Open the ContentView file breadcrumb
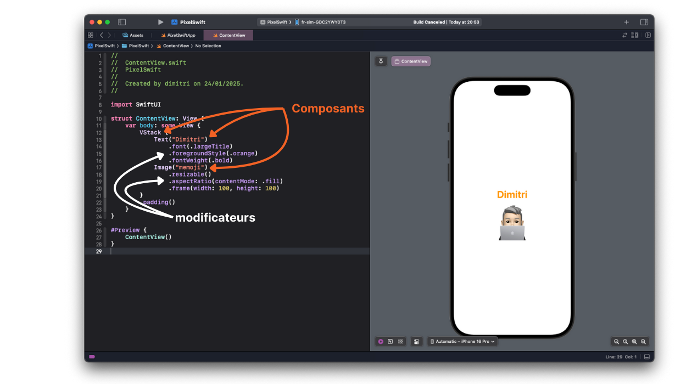692x384 pixels. [172, 46]
